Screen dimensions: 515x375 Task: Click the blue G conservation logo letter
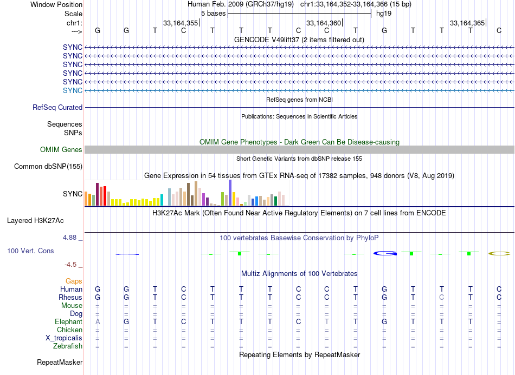385,253
